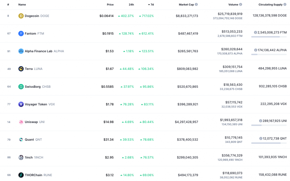Click the Market Cap info icon
The height and width of the screenshot is (181, 290).
tap(196, 5)
